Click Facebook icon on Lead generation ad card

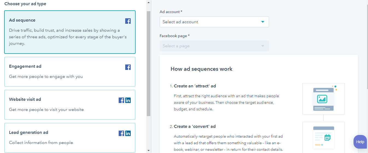tap(121, 133)
